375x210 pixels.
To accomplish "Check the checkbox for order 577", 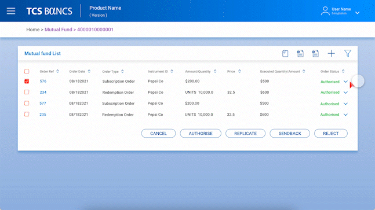I will tap(27, 104).
